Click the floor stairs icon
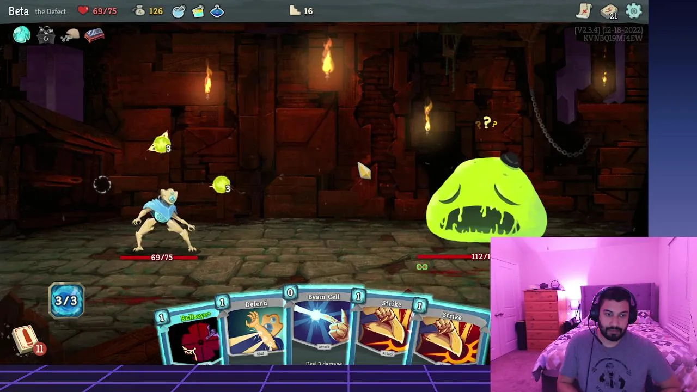 tap(295, 11)
